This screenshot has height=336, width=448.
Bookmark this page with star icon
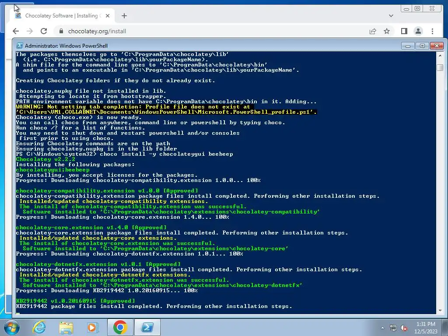pyautogui.click(x=387, y=31)
